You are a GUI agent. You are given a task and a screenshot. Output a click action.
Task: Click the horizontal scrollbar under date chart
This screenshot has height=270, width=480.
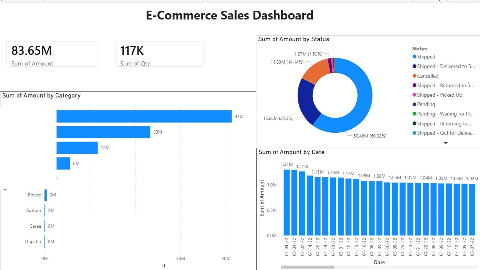[x=308, y=267]
